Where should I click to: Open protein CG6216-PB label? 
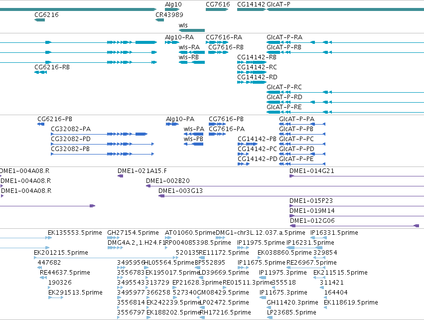tap(55, 119)
